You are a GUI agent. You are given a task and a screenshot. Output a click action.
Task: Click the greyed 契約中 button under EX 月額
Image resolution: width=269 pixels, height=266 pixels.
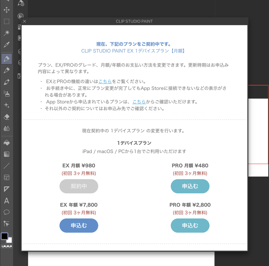[79, 186]
